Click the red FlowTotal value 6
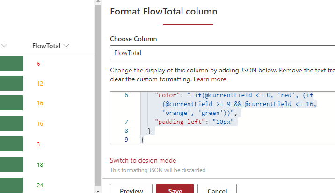The image size is (335, 193). (x=38, y=64)
